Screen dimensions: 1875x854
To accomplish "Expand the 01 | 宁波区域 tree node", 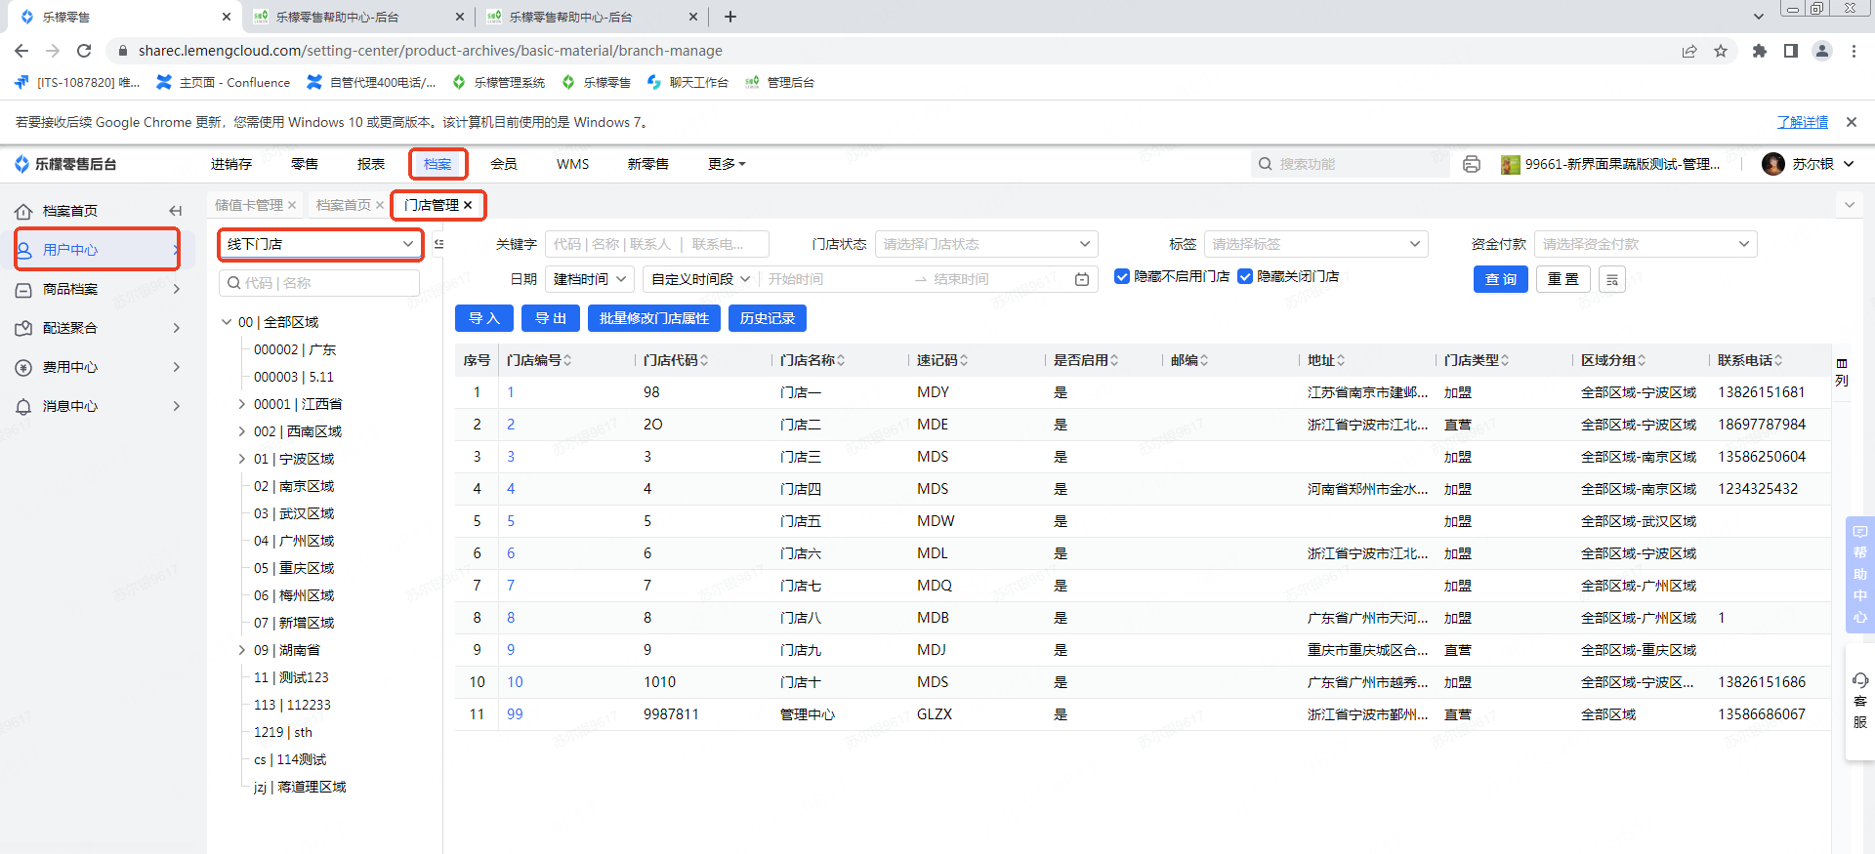I will [x=242, y=459].
